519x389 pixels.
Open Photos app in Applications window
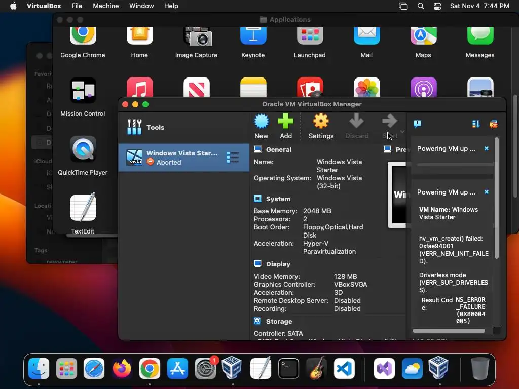[367, 87]
